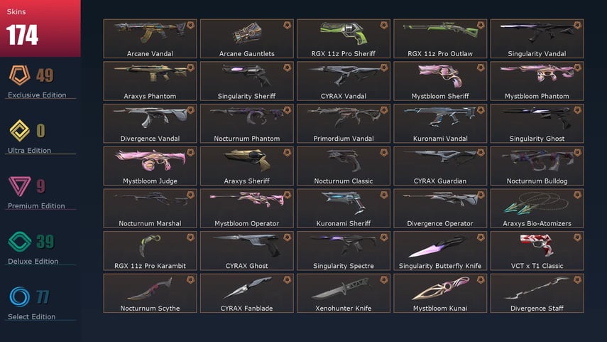The height and width of the screenshot is (342, 607).
Task: Open the Mystbloom Phantom skin card
Action: [537, 81]
